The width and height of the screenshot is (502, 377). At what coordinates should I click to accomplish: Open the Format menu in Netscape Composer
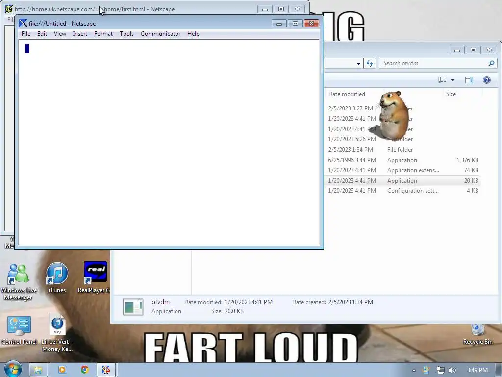[103, 34]
